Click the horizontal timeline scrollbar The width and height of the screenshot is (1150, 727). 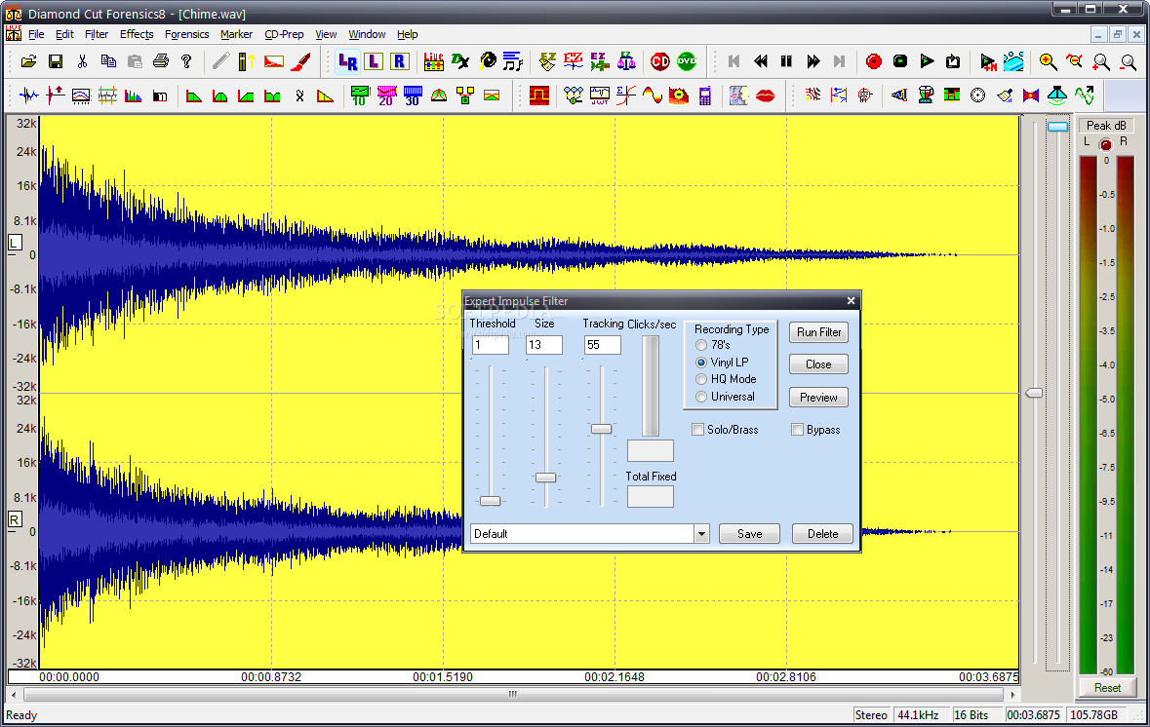point(513,694)
